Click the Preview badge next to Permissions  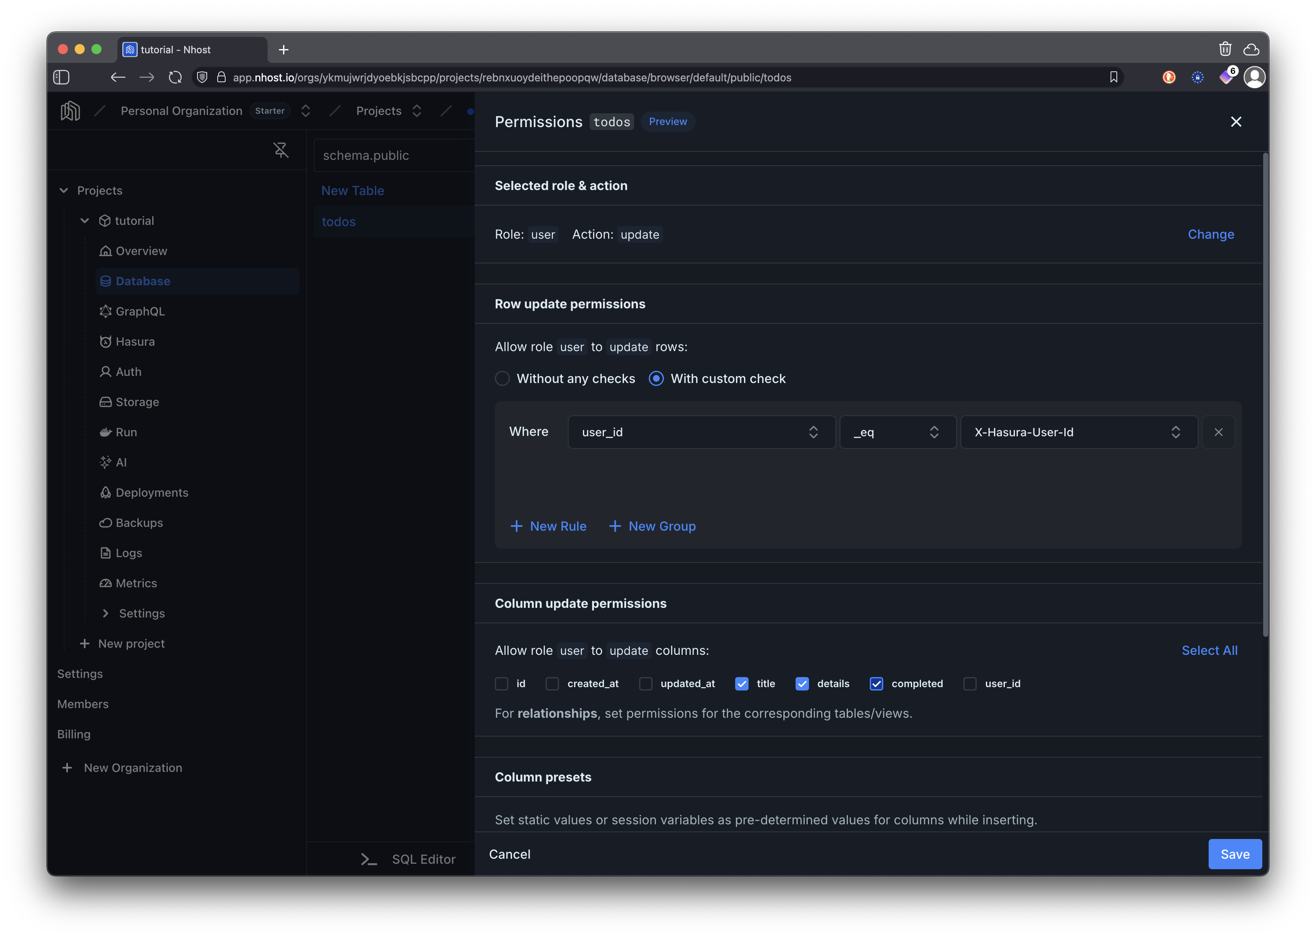click(x=668, y=121)
